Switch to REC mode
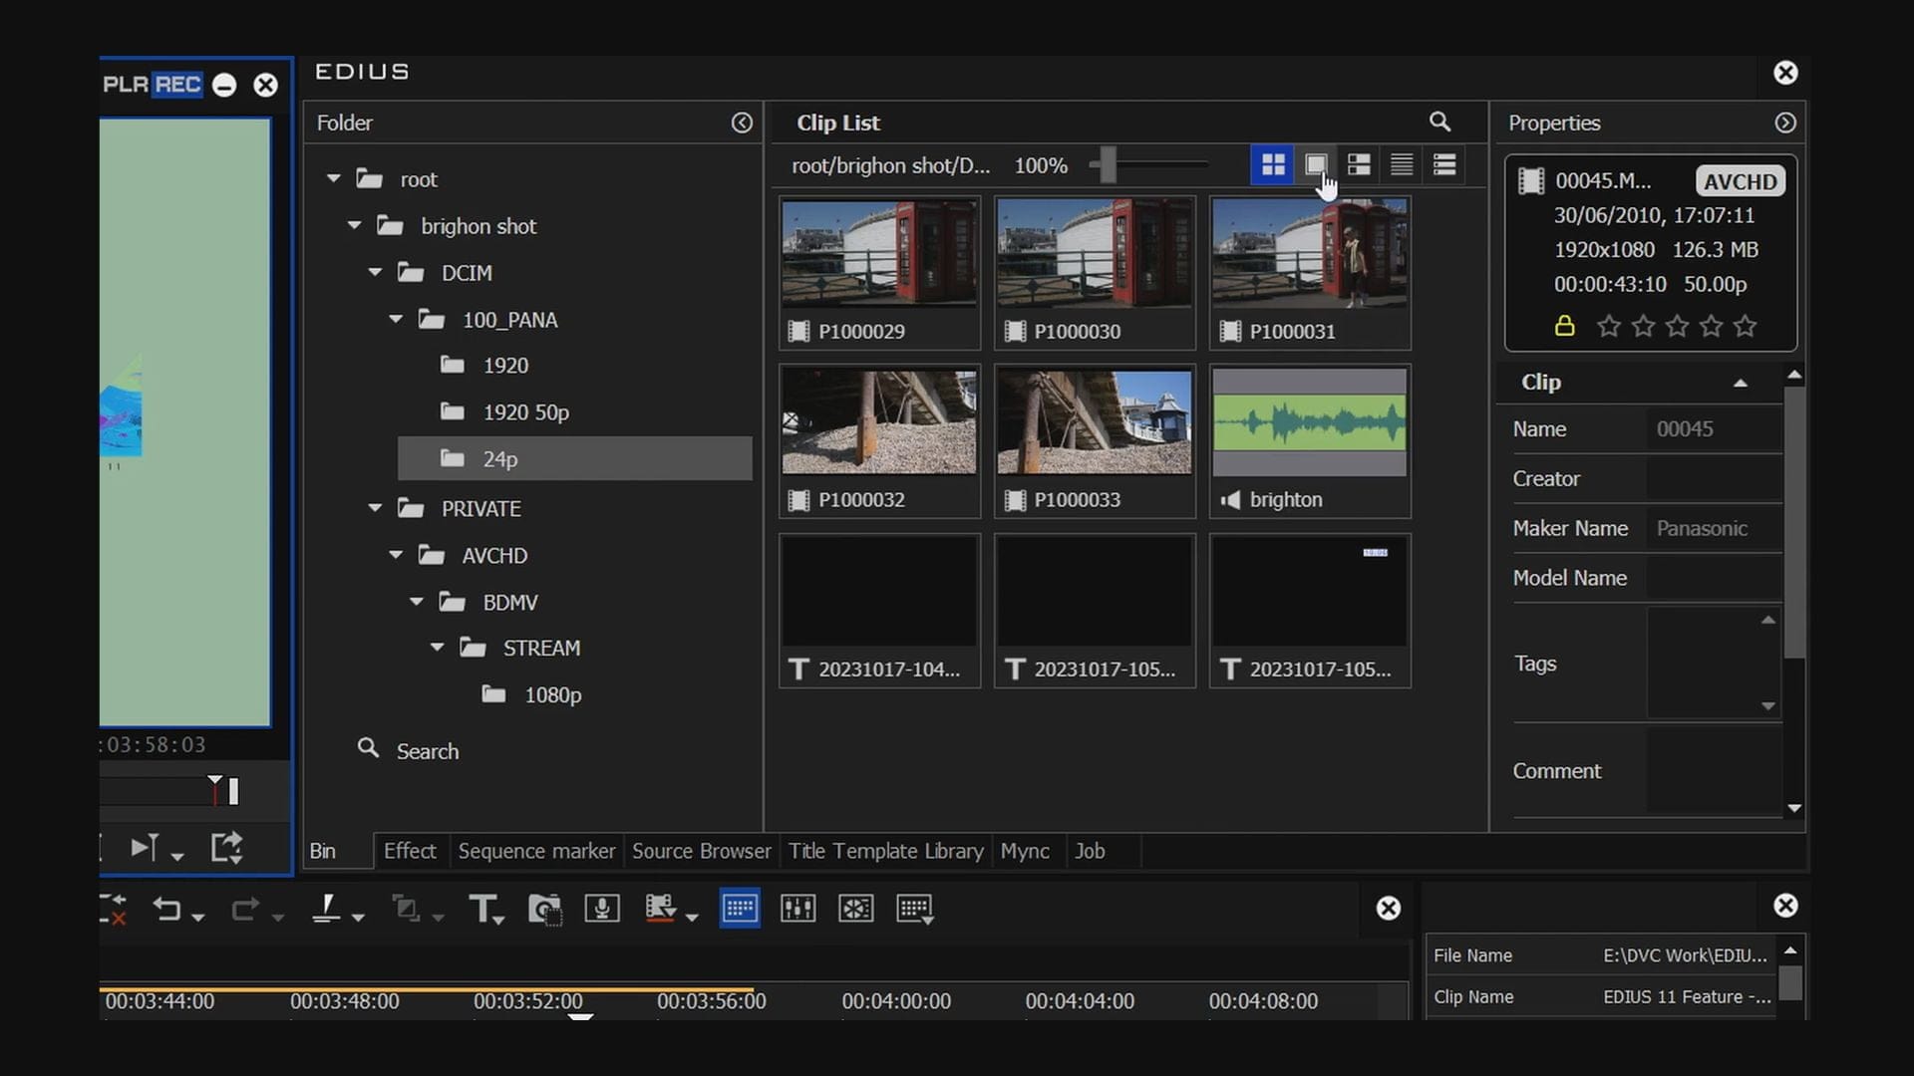The height and width of the screenshot is (1076, 1914). pyautogui.click(x=177, y=85)
